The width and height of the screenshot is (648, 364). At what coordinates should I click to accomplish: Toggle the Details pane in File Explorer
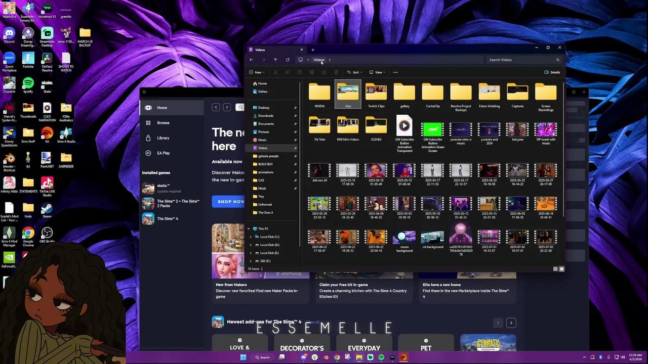point(552,72)
